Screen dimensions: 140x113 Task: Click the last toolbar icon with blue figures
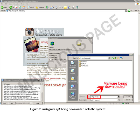77,7
